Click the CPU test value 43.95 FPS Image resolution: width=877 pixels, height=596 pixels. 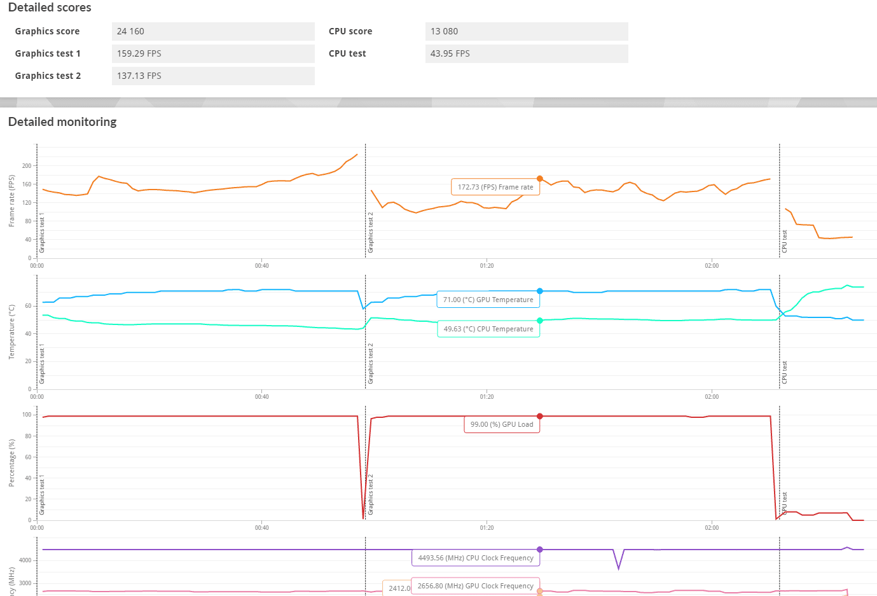tap(527, 53)
